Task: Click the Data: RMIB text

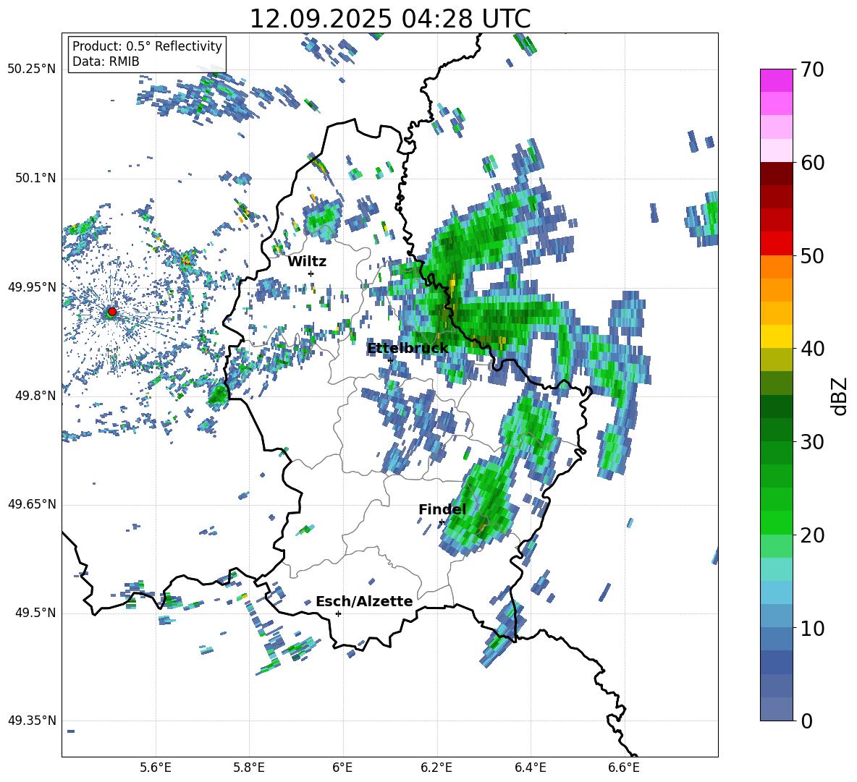Action: tap(106, 61)
